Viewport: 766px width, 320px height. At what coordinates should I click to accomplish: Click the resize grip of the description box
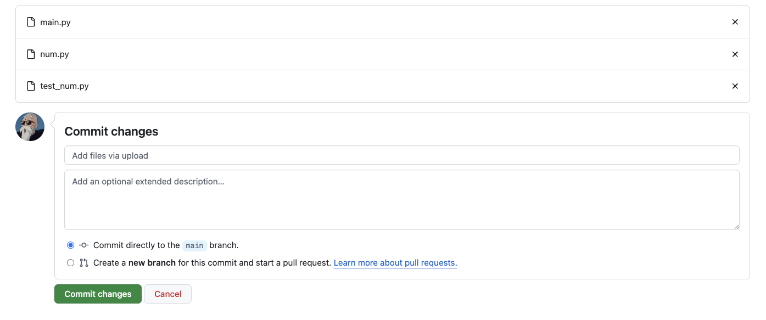pyautogui.click(x=736, y=227)
